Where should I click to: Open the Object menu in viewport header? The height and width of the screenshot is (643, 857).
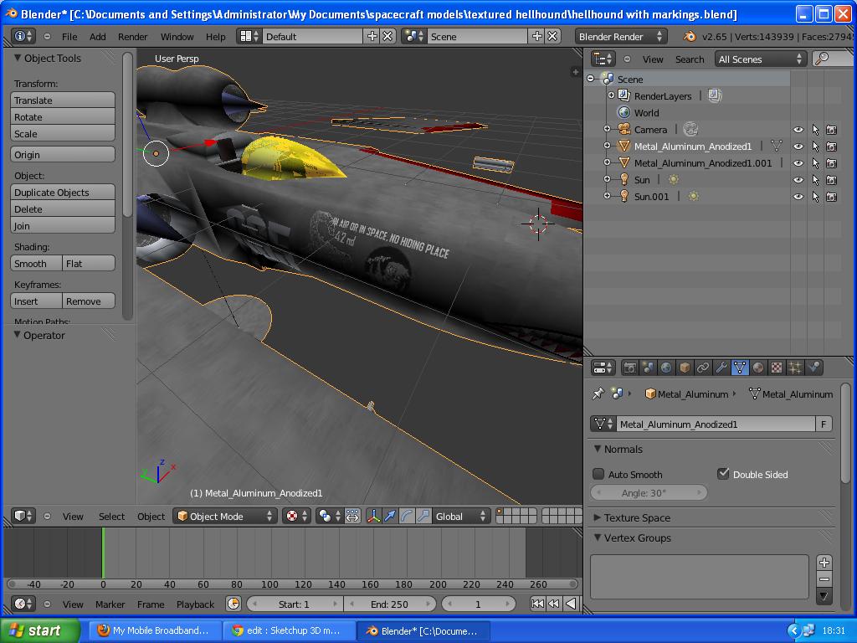pyautogui.click(x=151, y=517)
